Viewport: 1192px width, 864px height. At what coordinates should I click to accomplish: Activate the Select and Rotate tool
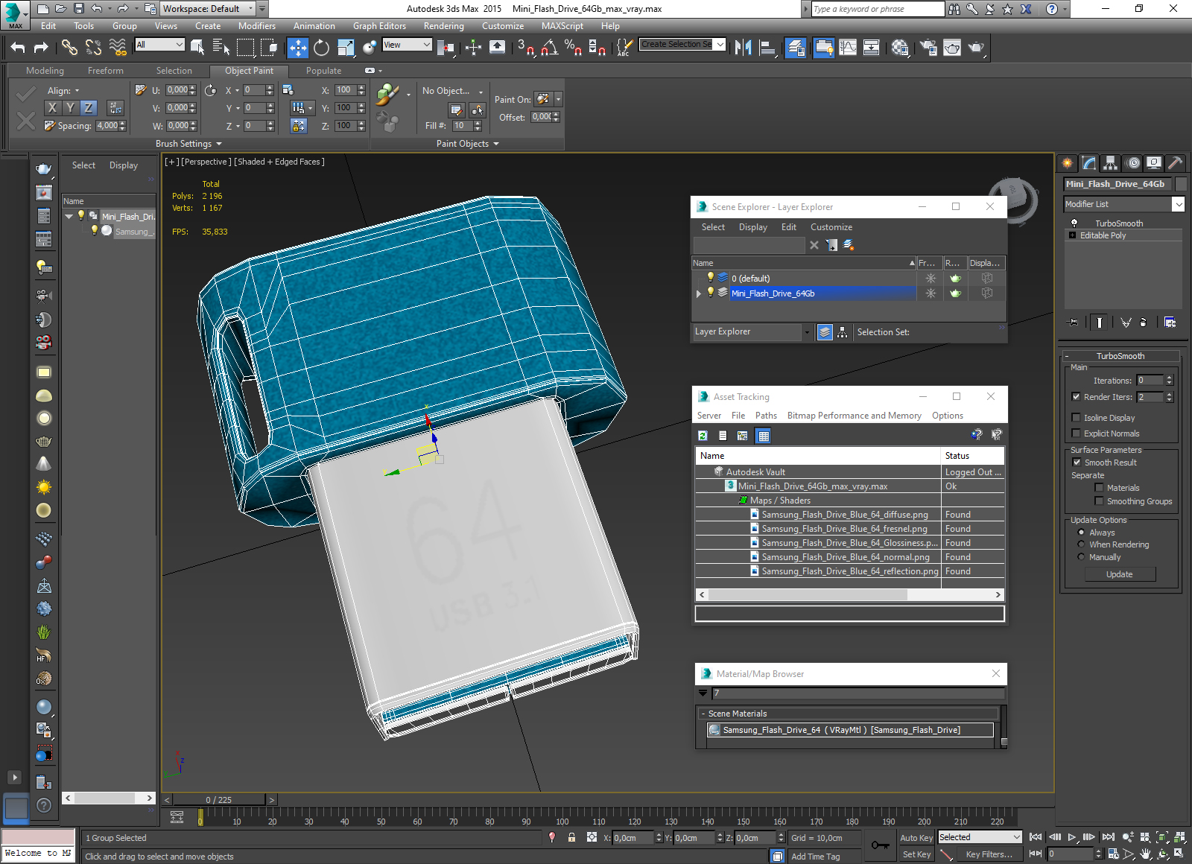click(x=321, y=48)
